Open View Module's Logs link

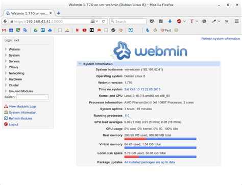click(22, 107)
